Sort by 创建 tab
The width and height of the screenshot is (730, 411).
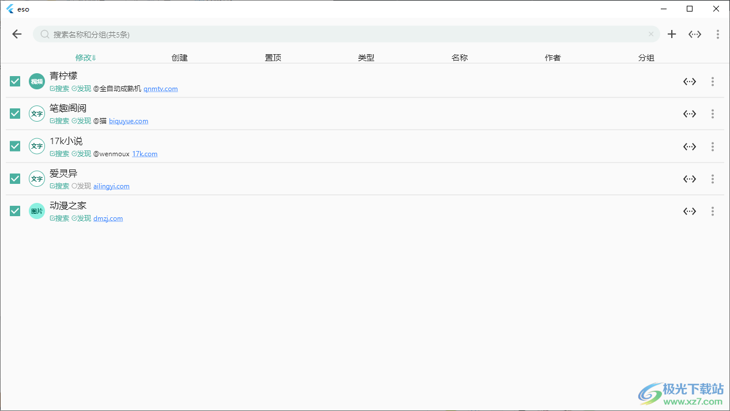tap(179, 58)
